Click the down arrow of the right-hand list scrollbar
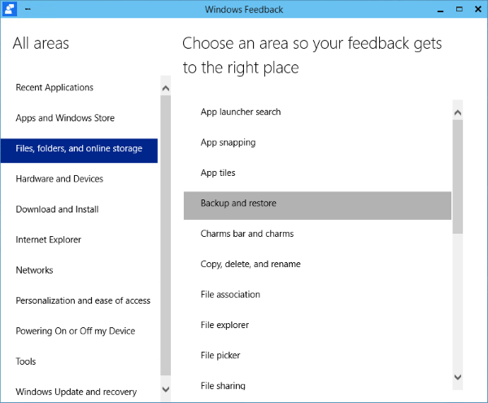The image size is (488, 403). 457,377
